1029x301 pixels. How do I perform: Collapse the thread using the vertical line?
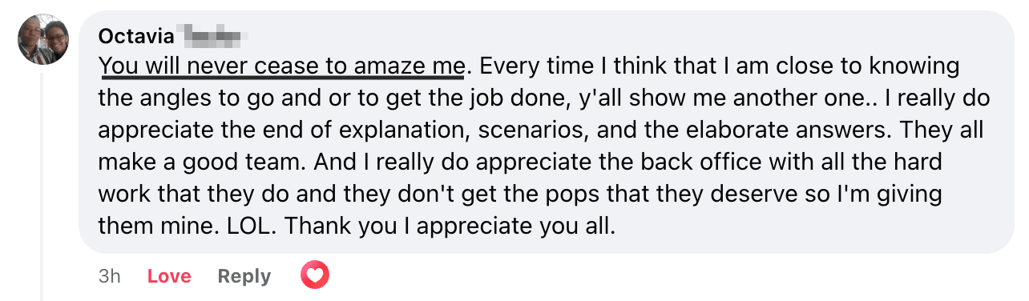tap(42, 186)
